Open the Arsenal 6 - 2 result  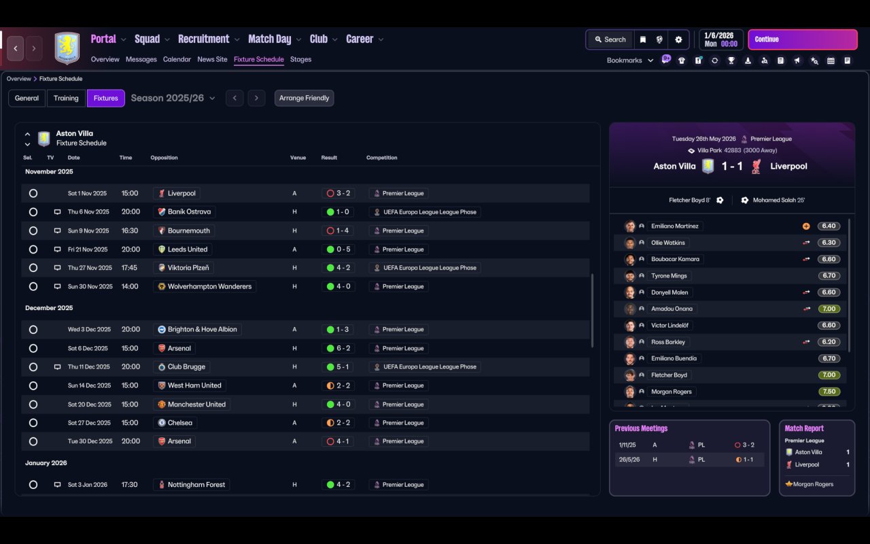(338, 348)
